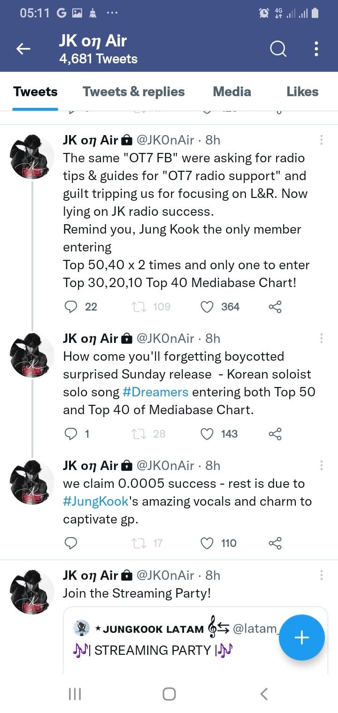Tap the back arrow in header
The height and width of the screenshot is (713, 338).
[23, 49]
